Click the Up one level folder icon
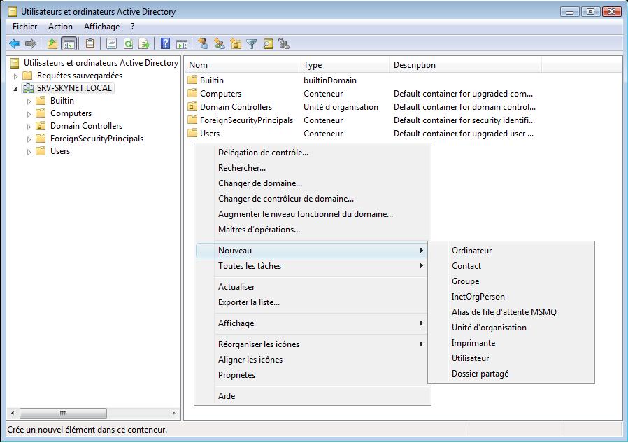This screenshot has height=443, width=628. [x=52, y=43]
